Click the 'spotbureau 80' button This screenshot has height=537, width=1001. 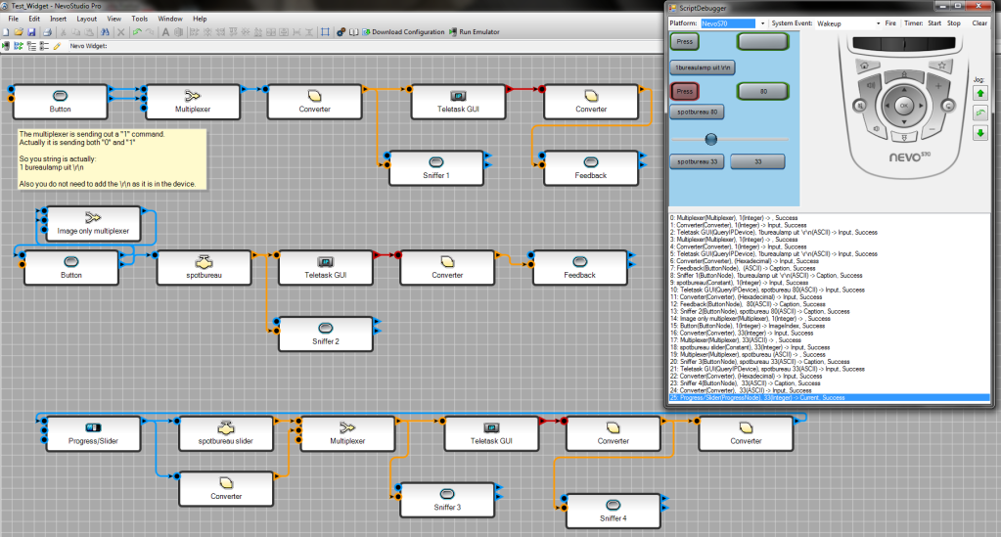click(697, 112)
